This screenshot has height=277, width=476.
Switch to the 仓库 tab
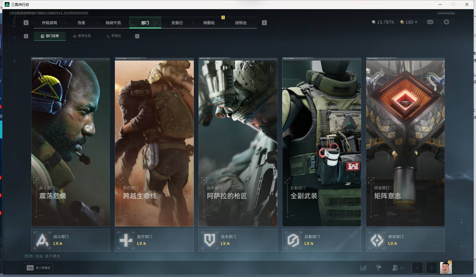coord(81,23)
